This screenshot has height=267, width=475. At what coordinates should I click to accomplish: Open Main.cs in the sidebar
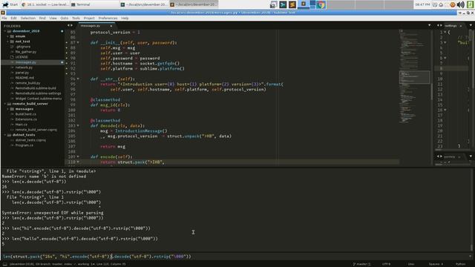pos(22,125)
